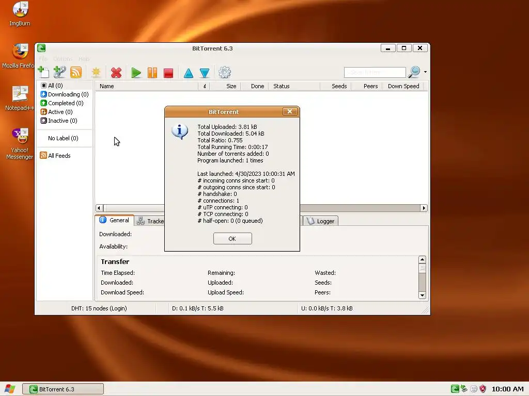
Task: Open Mozilla Firefox desktop icon
Action: [19, 56]
